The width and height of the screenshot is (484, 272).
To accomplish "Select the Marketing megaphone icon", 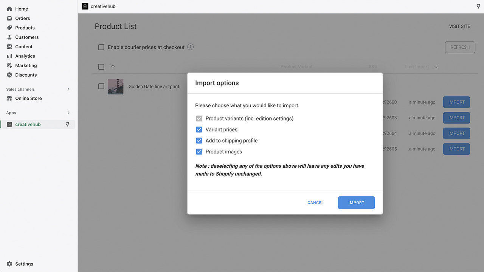I will click(x=9, y=65).
